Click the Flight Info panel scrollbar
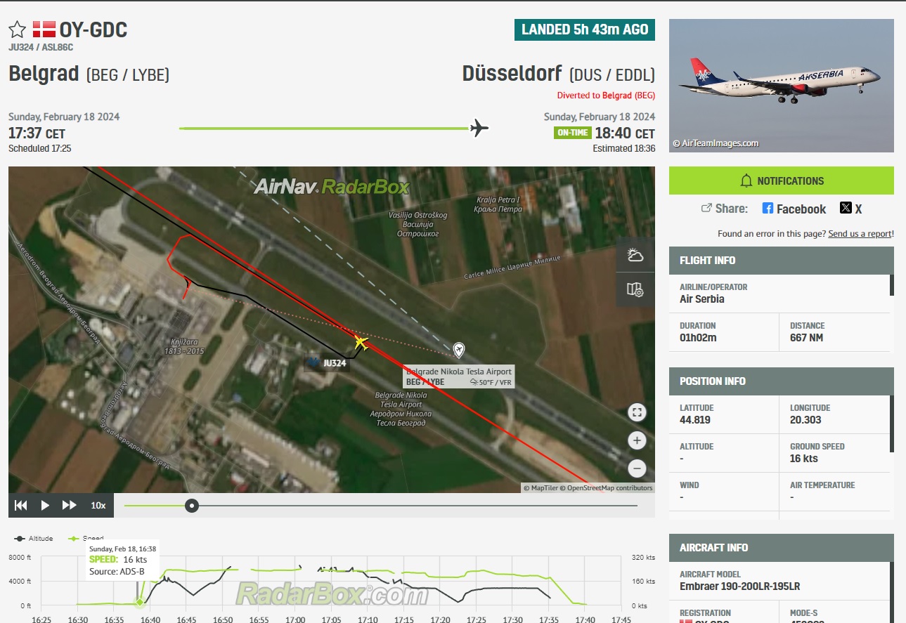This screenshot has height=623, width=906. (892, 284)
